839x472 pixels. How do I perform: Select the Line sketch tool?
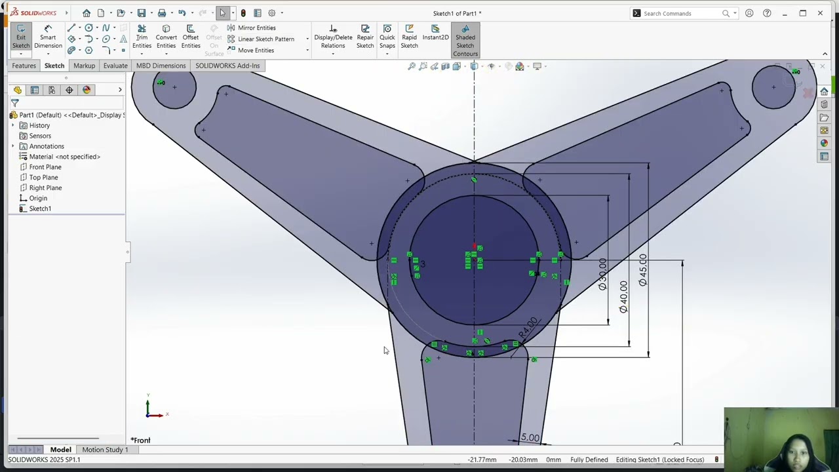tap(71, 28)
